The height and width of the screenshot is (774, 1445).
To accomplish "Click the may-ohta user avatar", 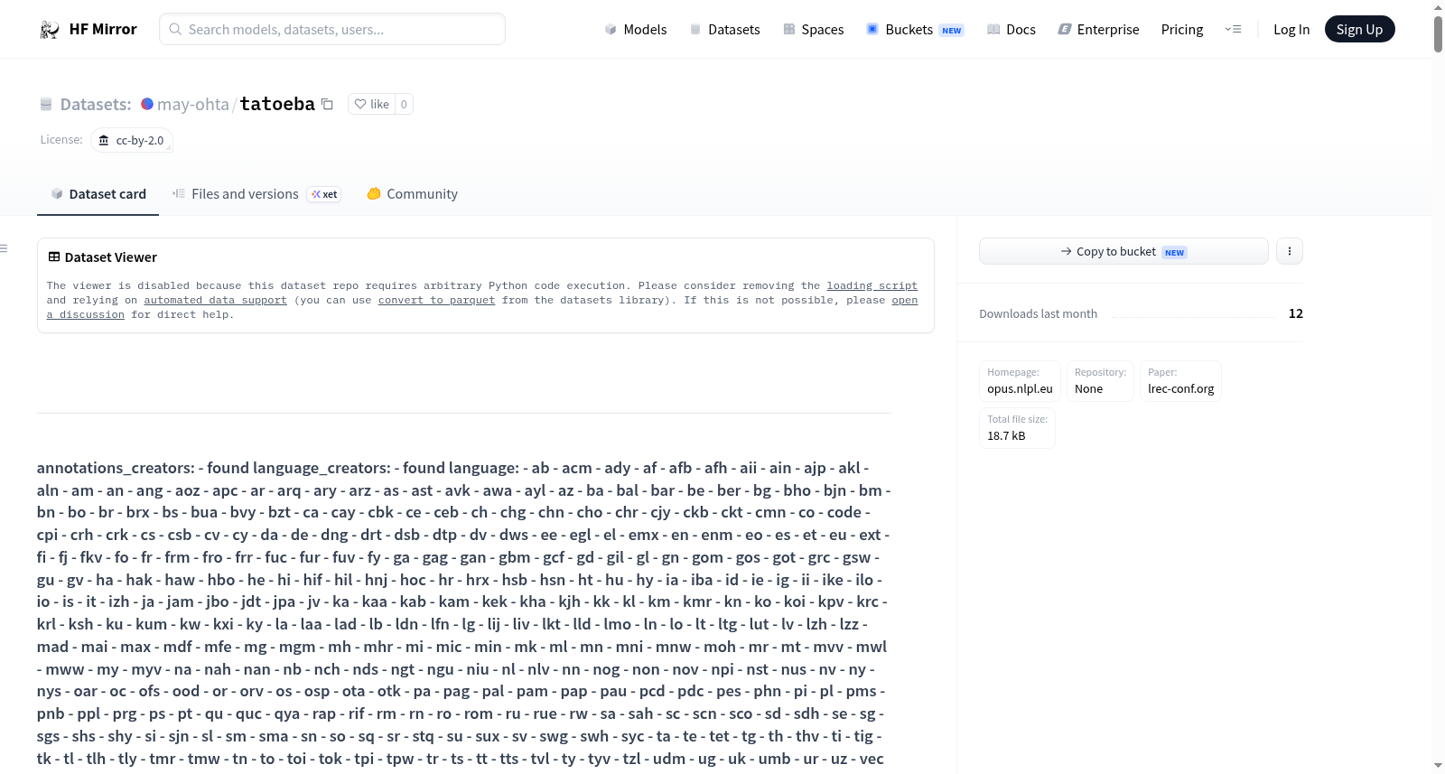I will click(147, 104).
